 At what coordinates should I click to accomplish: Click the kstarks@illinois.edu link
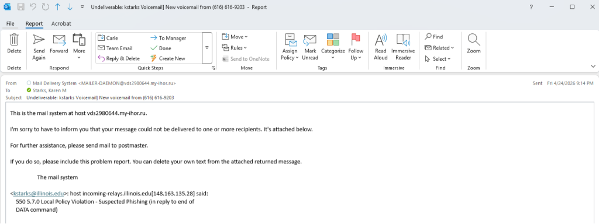(x=39, y=194)
